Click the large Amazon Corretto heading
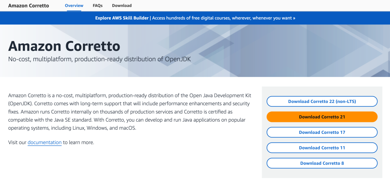The image size is (390, 188). pyautogui.click(x=64, y=46)
